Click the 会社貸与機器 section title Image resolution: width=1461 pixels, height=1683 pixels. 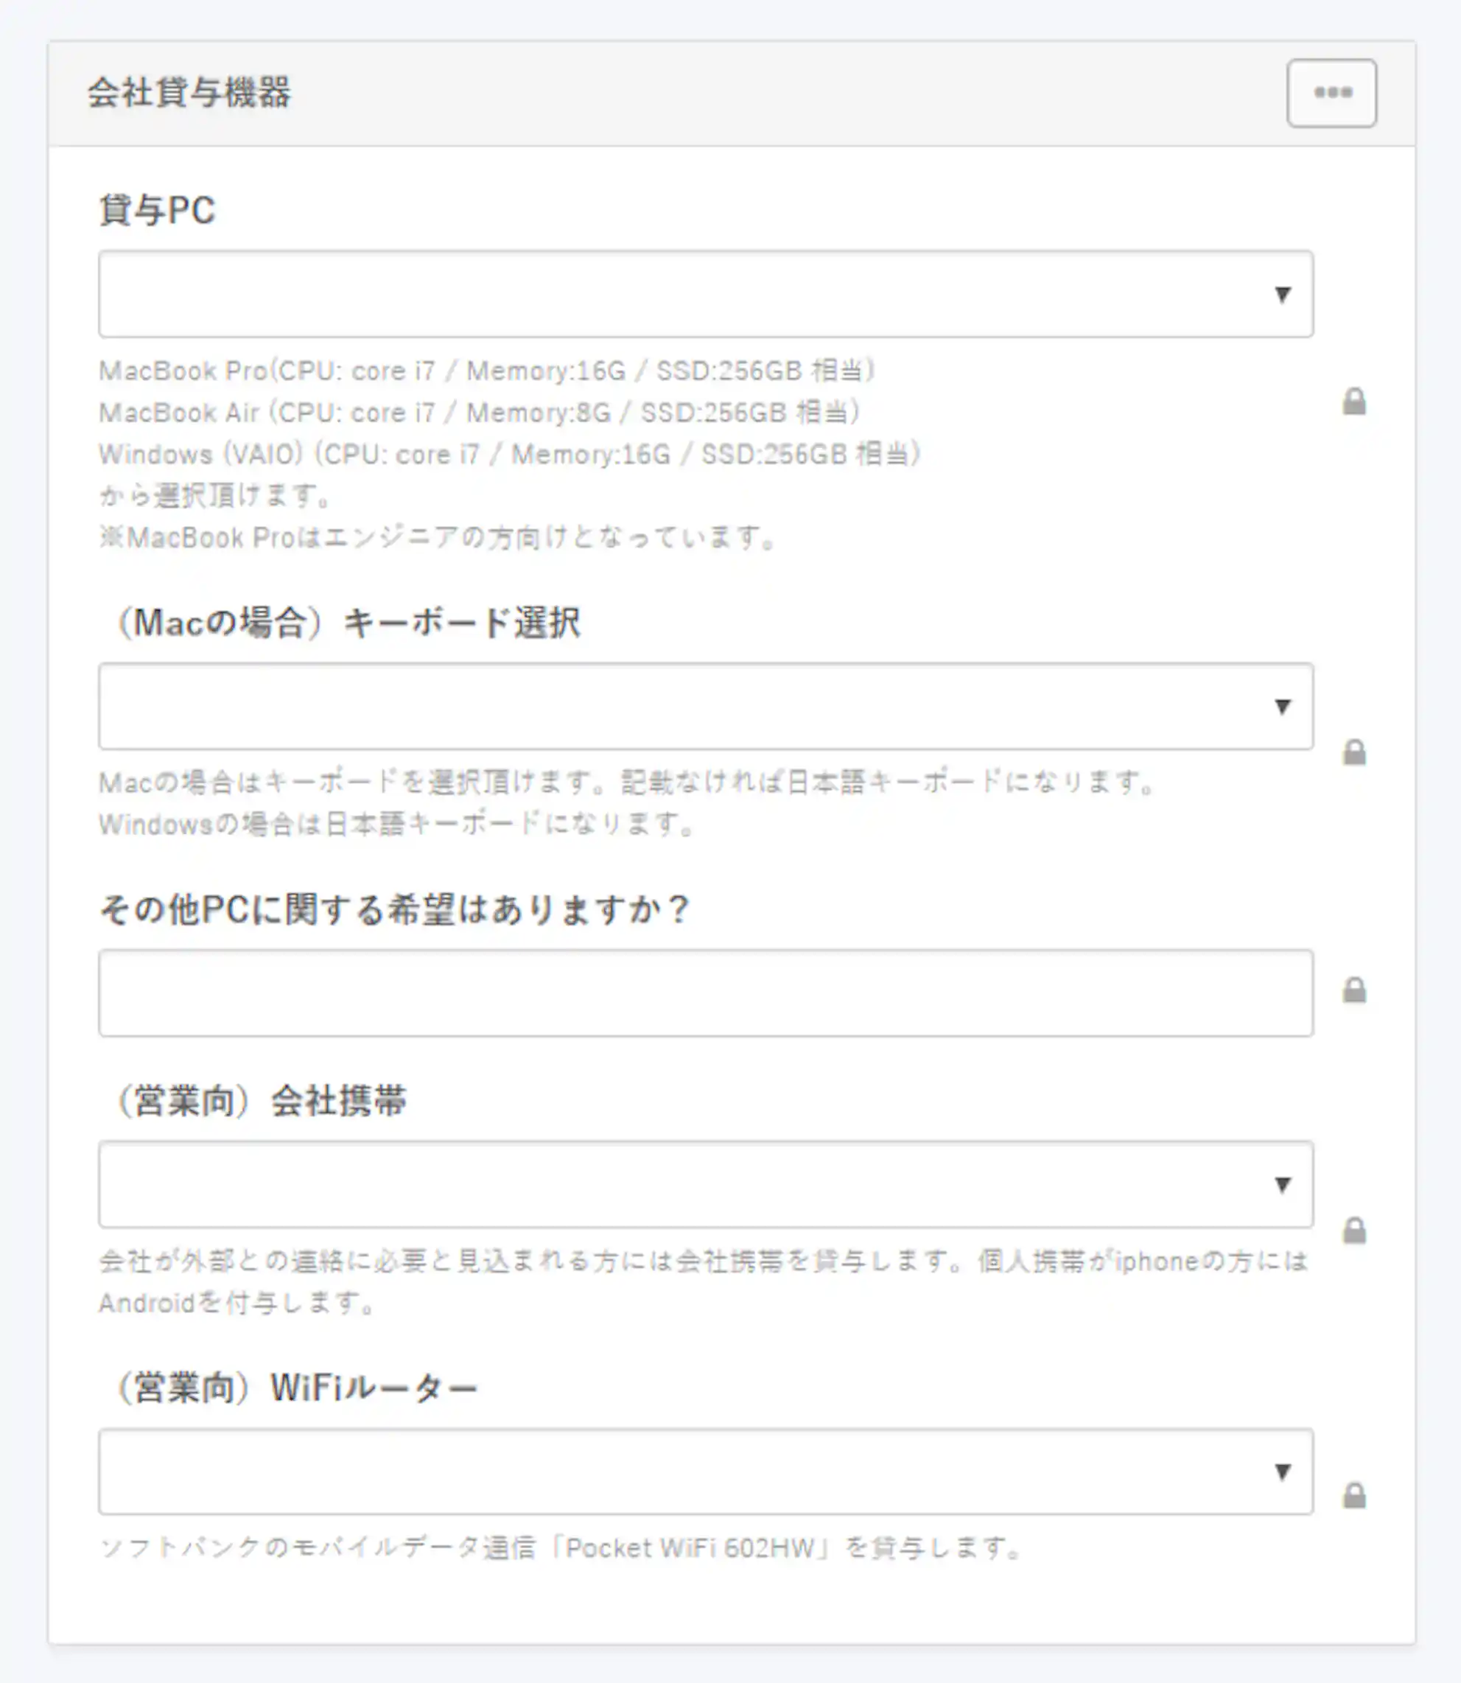[189, 92]
